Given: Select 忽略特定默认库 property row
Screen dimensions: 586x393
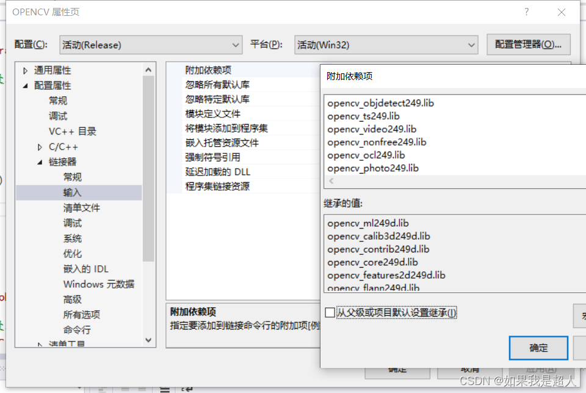Looking at the screenshot, I should [244, 99].
